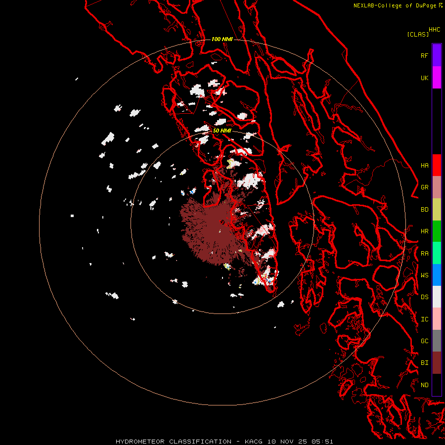Click the WS blue legend swatch

(x=437, y=275)
